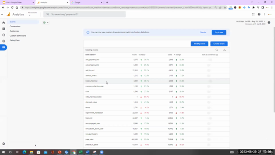Image resolution: width=275 pixels, height=155 pixels.
Task: Select Audiences in Configure menu
Action: (x=14, y=31)
